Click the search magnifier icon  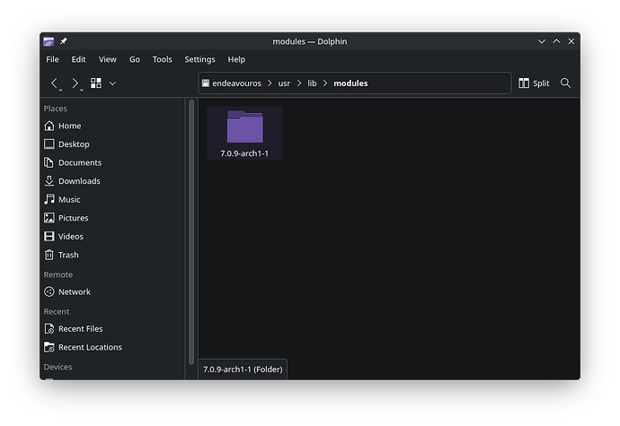coord(565,83)
